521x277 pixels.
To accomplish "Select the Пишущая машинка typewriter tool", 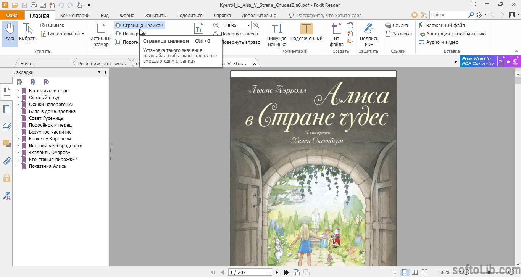I will click(x=277, y=34).
